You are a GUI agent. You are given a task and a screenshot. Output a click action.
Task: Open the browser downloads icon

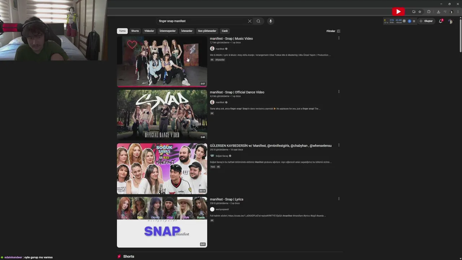[438, 12]
